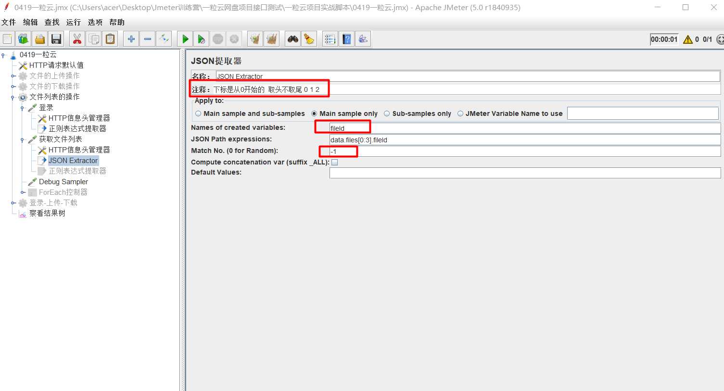Click the 注释 comment field
The image size is (724, 391).
[467, 89]
